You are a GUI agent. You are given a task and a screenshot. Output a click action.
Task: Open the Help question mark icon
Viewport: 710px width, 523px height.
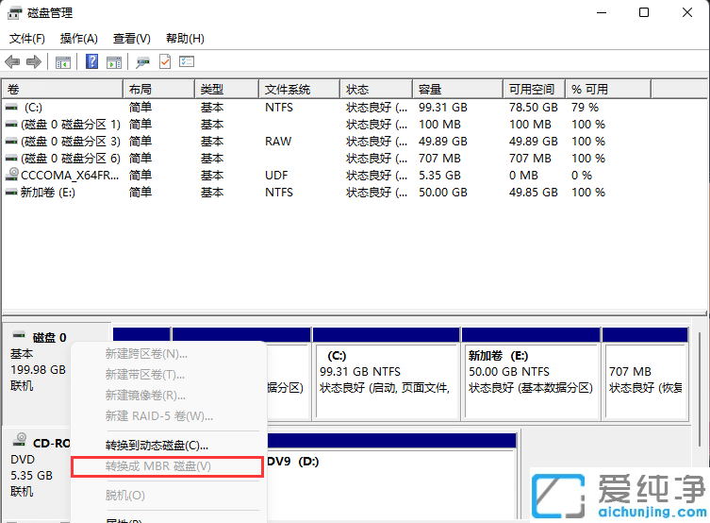coord(91,61)
